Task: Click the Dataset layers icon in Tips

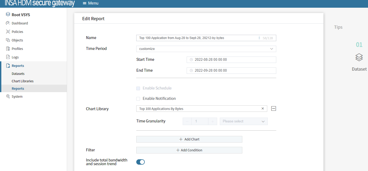Action: pos(359,57)
